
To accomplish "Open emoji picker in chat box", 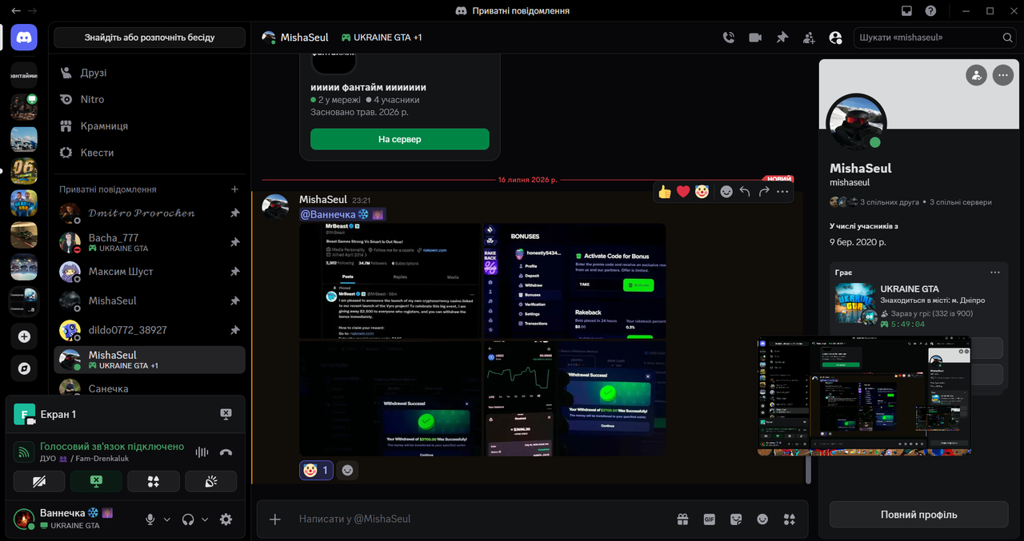I will click(x=762, y=519).
